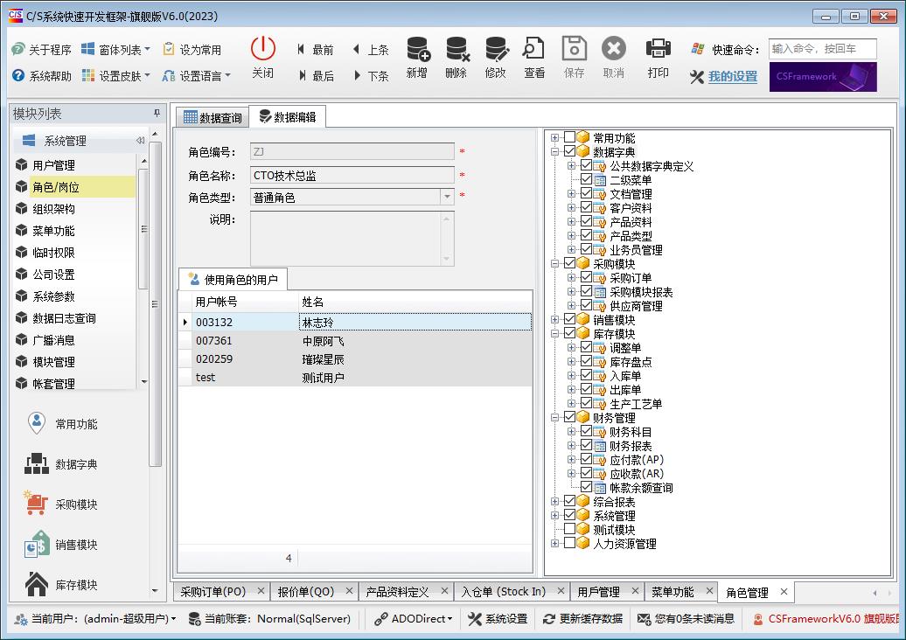Expand the 销售模块 tree node

[555, 320]
